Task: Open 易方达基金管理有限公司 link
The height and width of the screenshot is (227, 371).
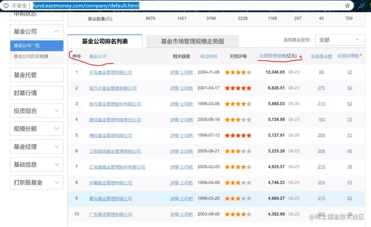Action: coord(113,88)
